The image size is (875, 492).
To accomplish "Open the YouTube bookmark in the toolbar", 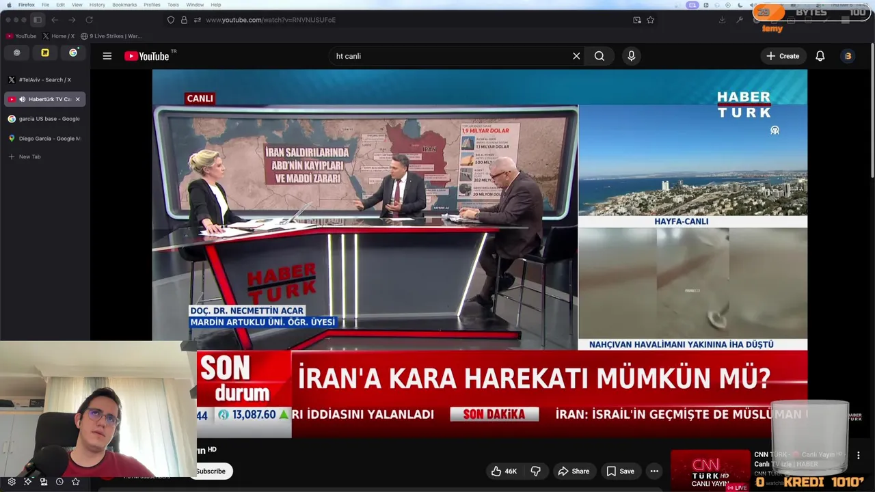I will coord(21,36).
